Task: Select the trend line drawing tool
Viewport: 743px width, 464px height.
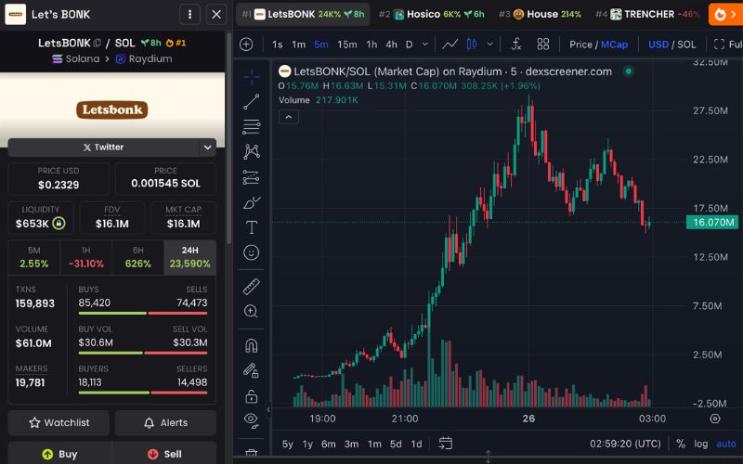Action: (252, 102)
